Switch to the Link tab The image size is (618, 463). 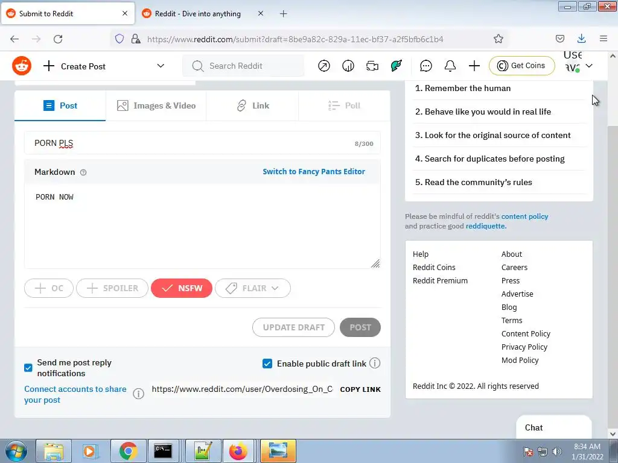pyautogui.click(x=253, y=106)
